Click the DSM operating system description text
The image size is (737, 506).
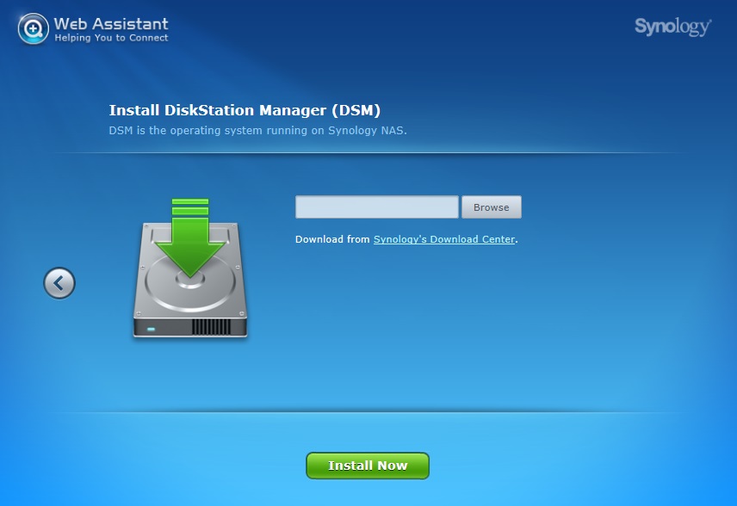click(x=257, y=131)
